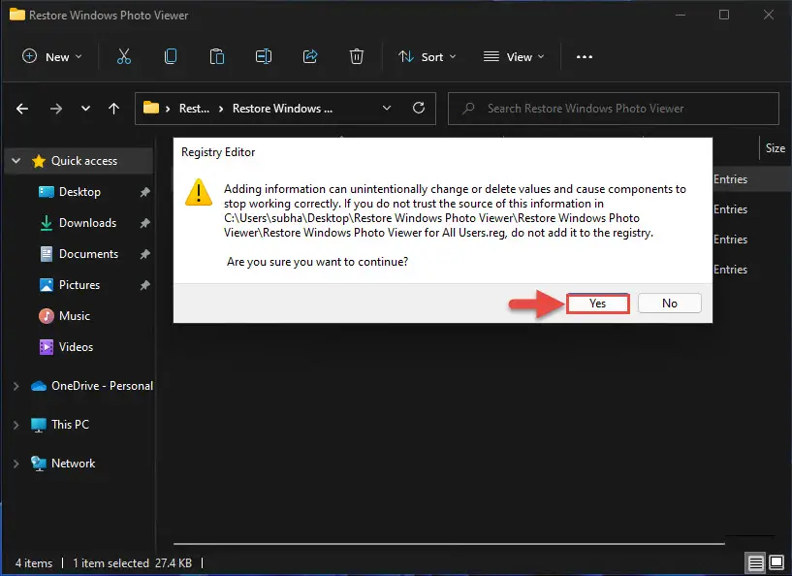792x576 pixels.
Task: Collapse the Quick access section
Action: 16,161
